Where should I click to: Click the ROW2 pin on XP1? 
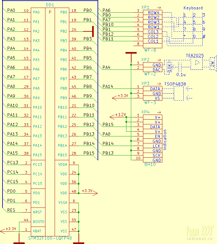click(x=153, y=17)
